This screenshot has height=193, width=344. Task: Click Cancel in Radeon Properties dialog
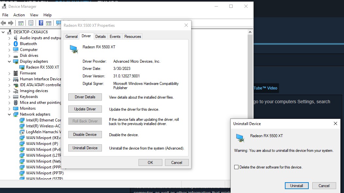pyautogui.click(x=177, y=163)
